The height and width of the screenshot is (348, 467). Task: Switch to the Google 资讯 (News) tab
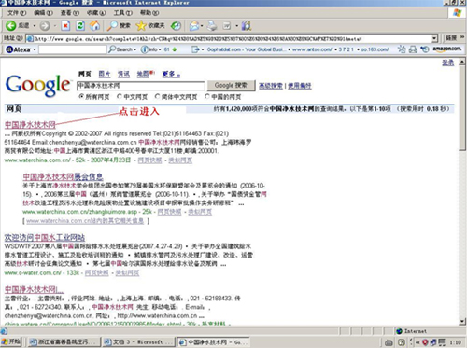123,74
